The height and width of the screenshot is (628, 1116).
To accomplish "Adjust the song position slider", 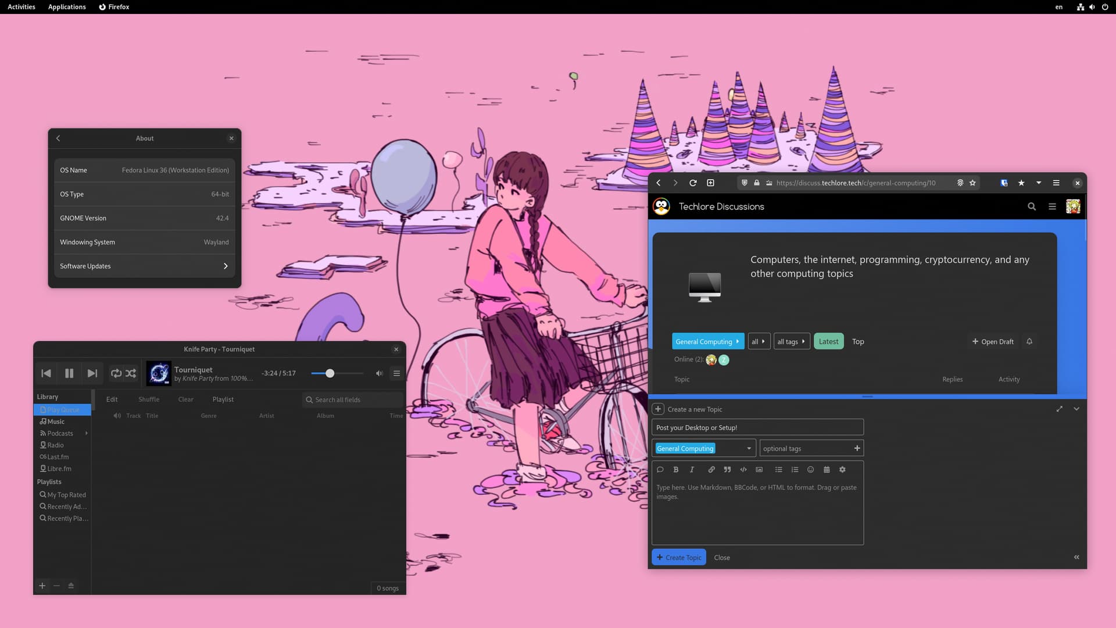I will pyautogui.click(x=330, y=373).
